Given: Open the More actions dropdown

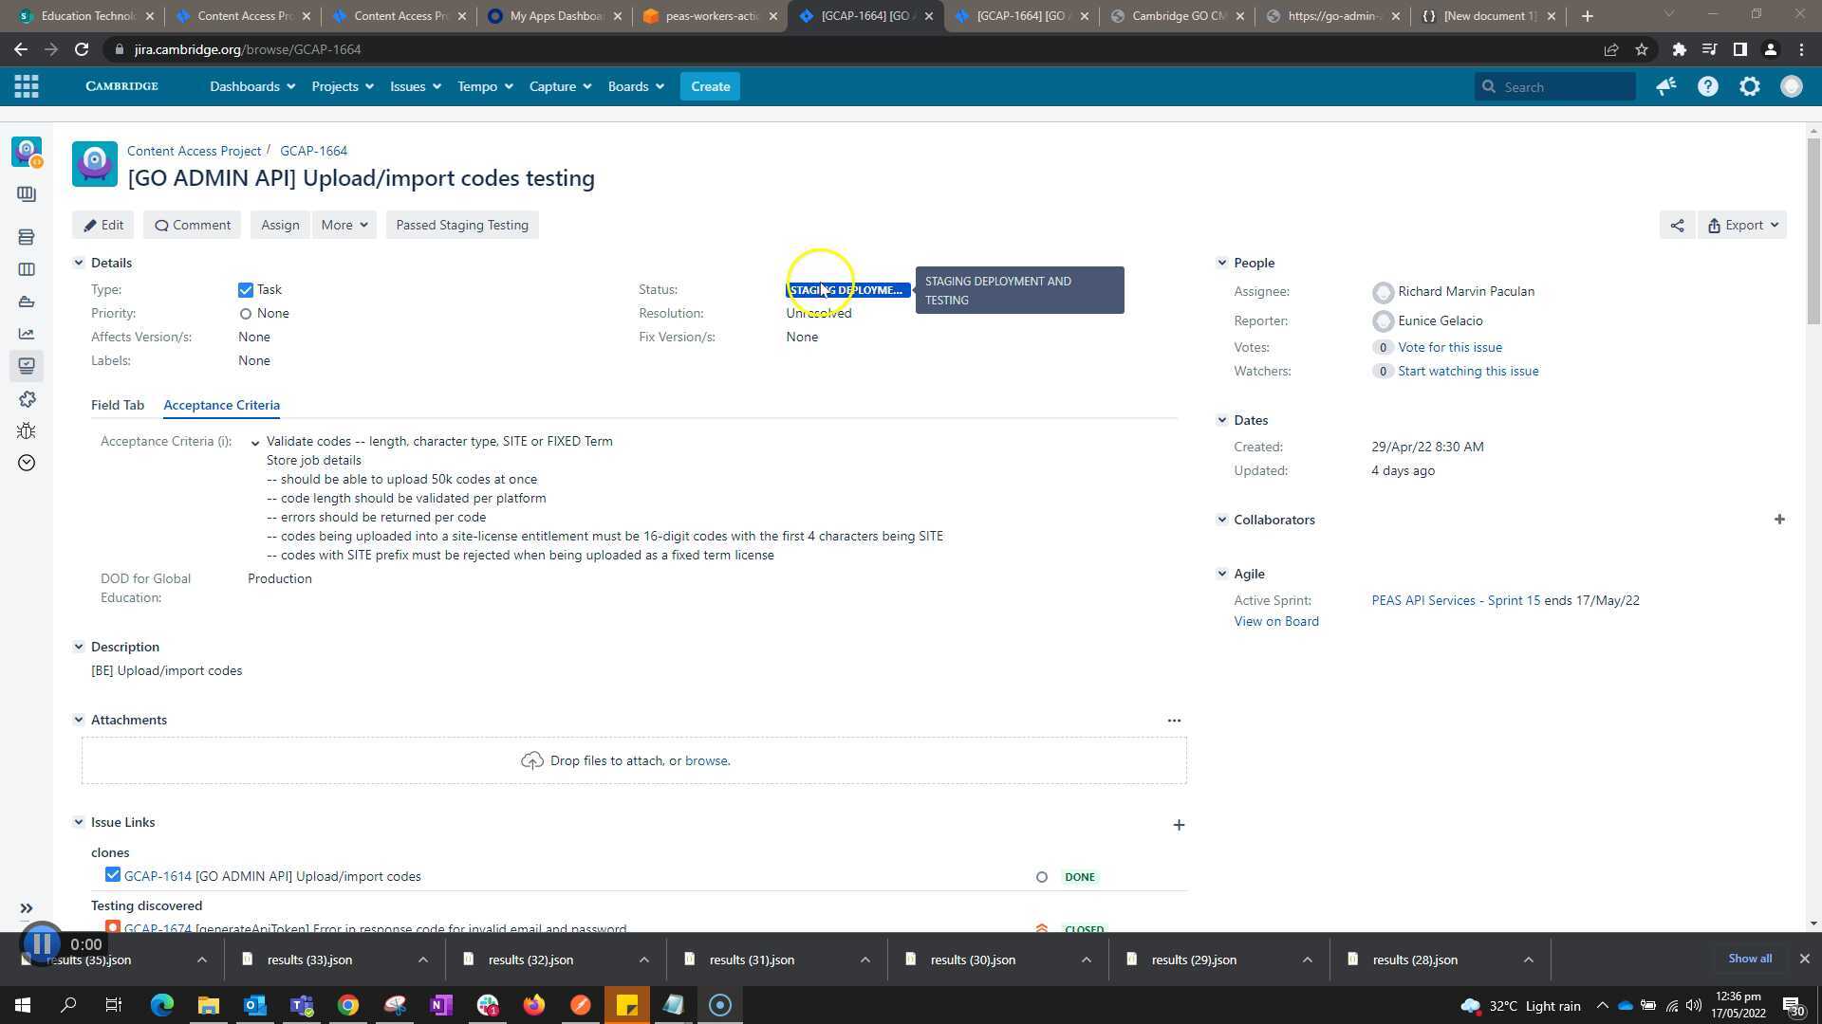Looking at the screenshot, I should click(344, 226).
